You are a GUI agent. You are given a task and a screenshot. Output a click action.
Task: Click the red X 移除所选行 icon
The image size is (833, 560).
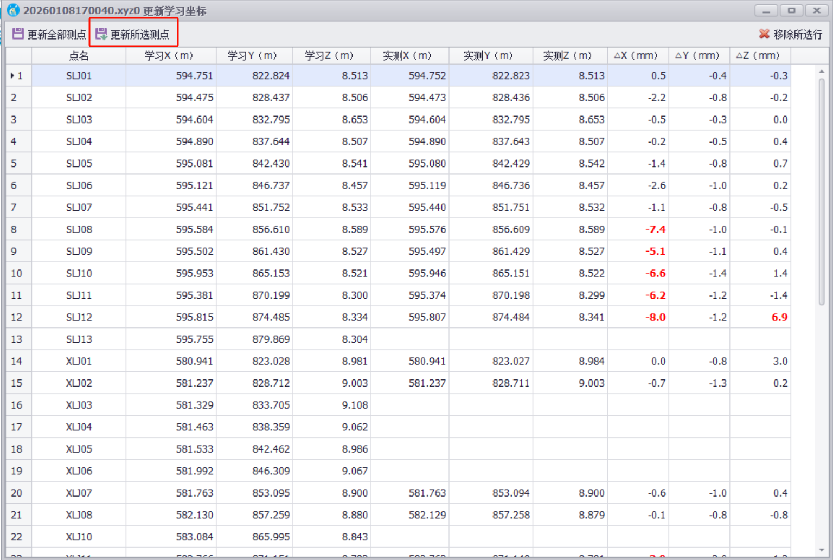click(764, 34)
